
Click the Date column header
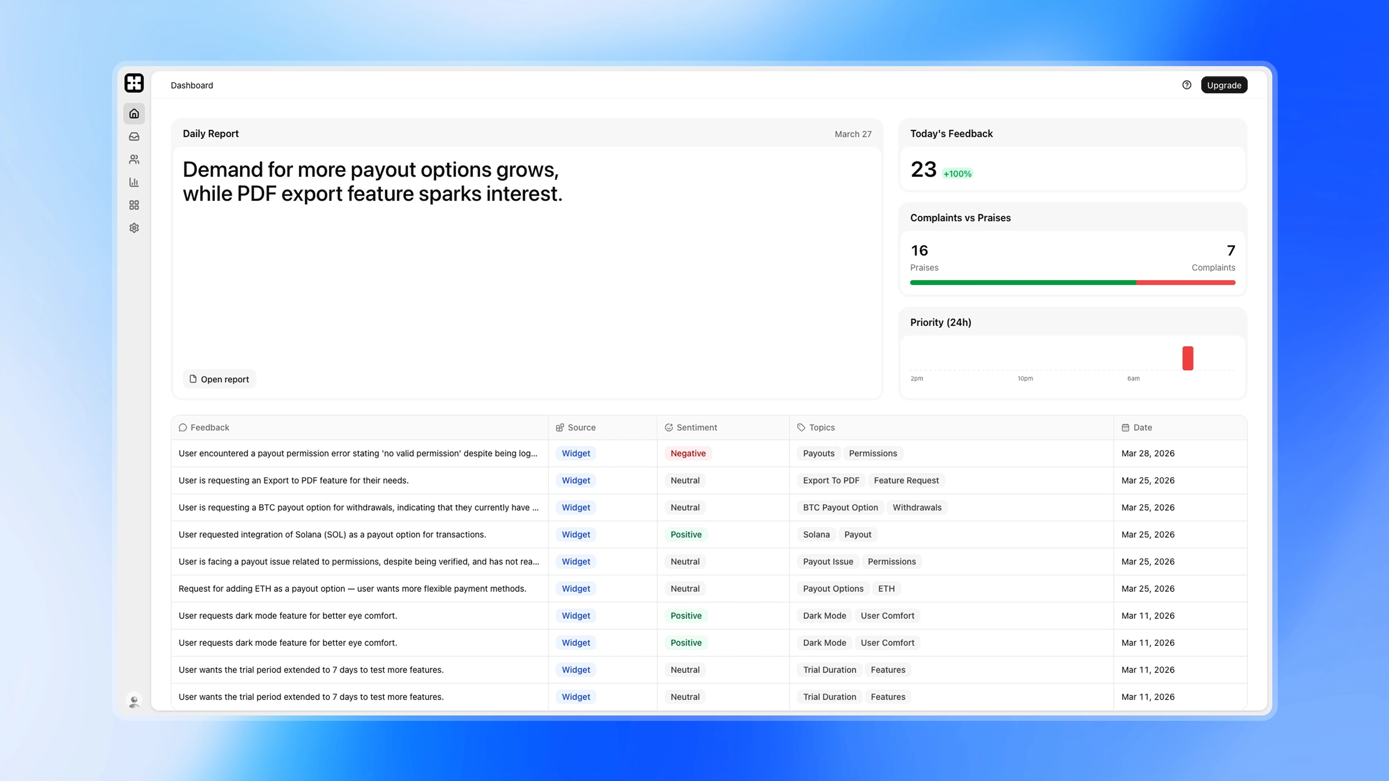(1142, 427)
